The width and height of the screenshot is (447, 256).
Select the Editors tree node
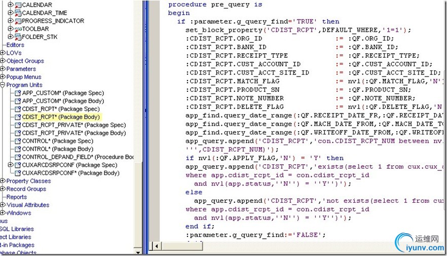click(x=15, y=45)
